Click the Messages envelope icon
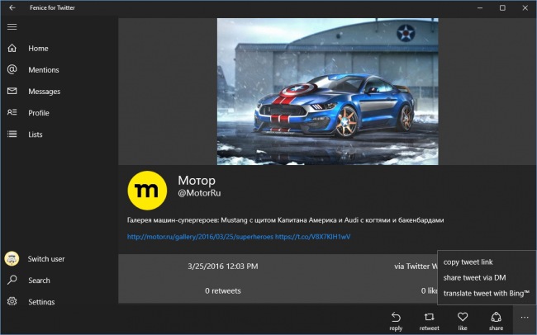Viewport: 537px width, 335px height. point(12,91)
